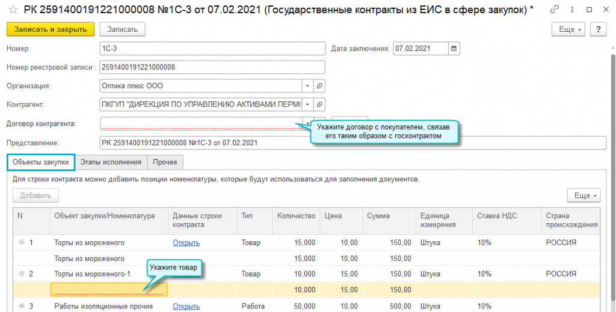Open contract line data link for row 3
The image size is (616, 312).
(186, 306)
